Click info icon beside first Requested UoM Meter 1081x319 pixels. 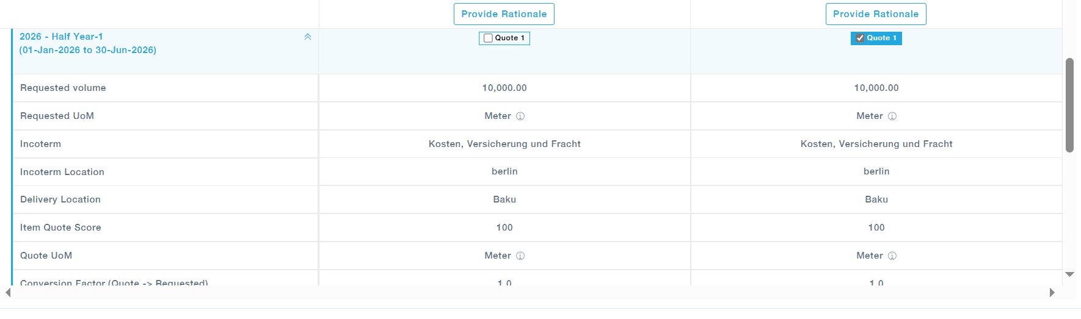520,116
